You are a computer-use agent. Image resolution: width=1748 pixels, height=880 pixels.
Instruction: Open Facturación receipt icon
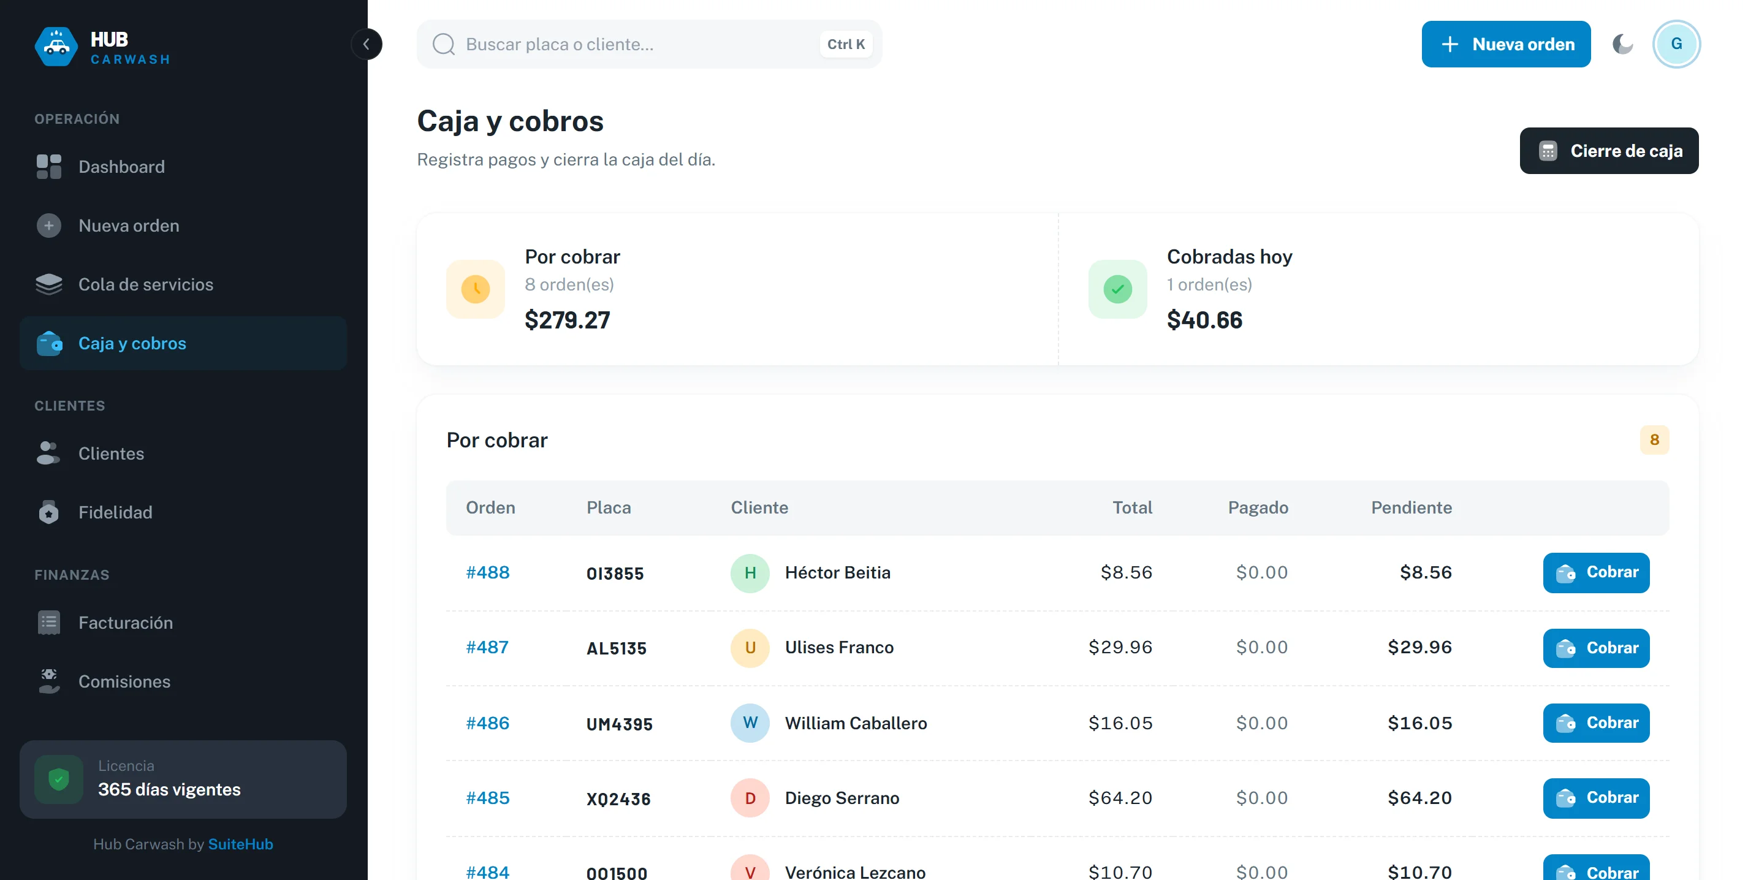pos(49,623)
